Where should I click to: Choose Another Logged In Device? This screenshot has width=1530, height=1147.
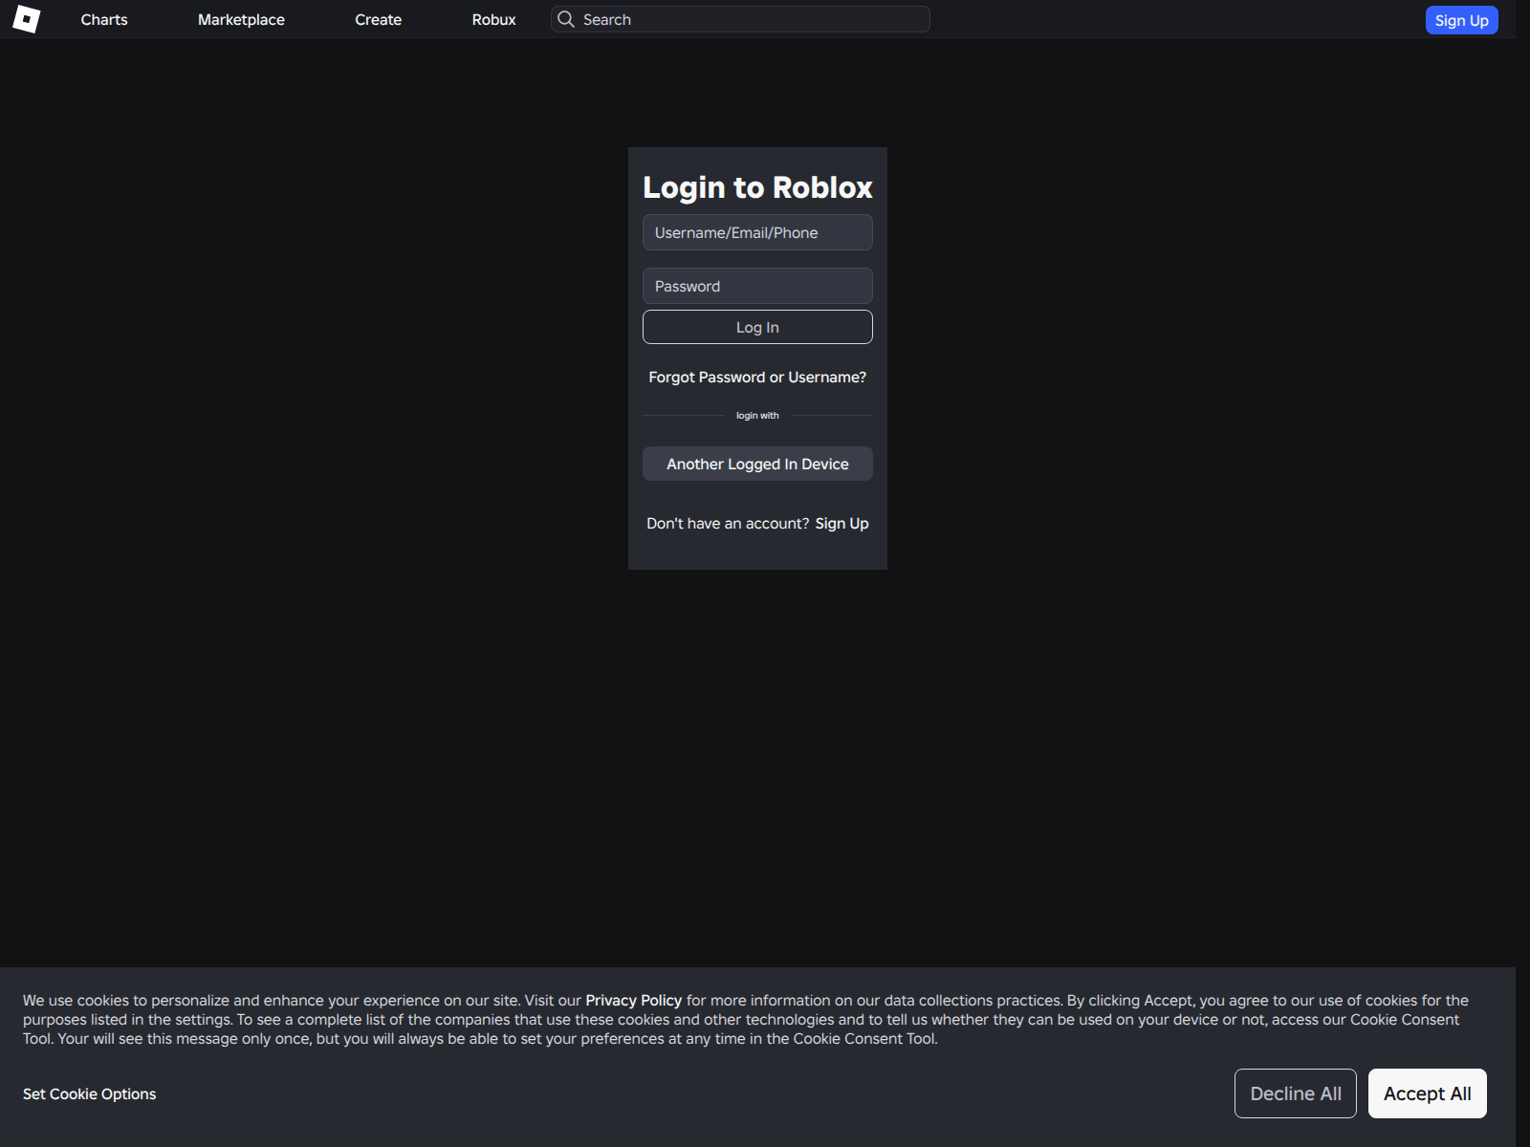(x=757, y=464)
